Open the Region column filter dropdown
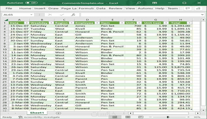Image resolution: width=207 pixels, height=119 pixels. coord(71,23)
